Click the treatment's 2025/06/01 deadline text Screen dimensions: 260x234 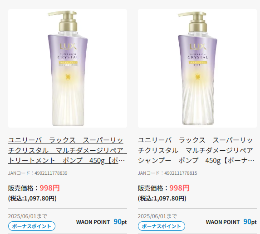pos(28,216)
